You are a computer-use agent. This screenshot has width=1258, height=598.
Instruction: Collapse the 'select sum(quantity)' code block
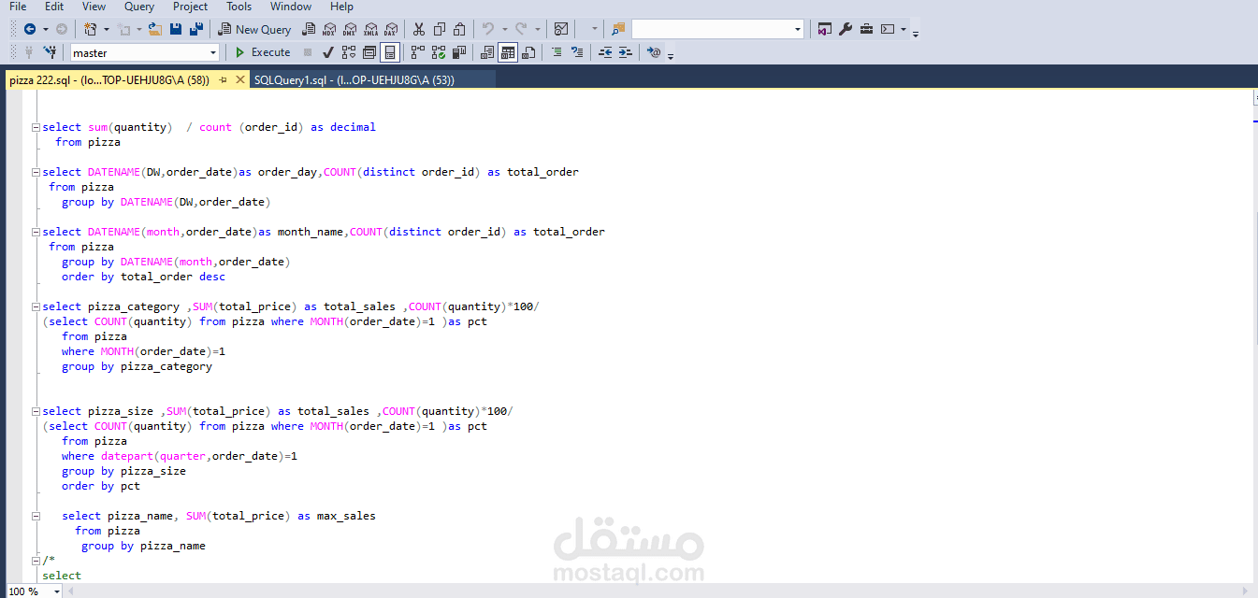point(35,127)
